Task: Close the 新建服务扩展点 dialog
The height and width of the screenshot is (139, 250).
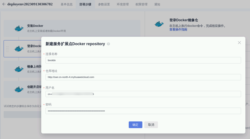Action: 239,43
